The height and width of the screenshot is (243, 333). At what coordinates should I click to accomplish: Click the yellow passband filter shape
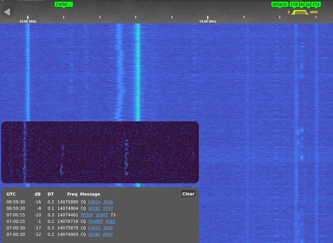point(299,12)
